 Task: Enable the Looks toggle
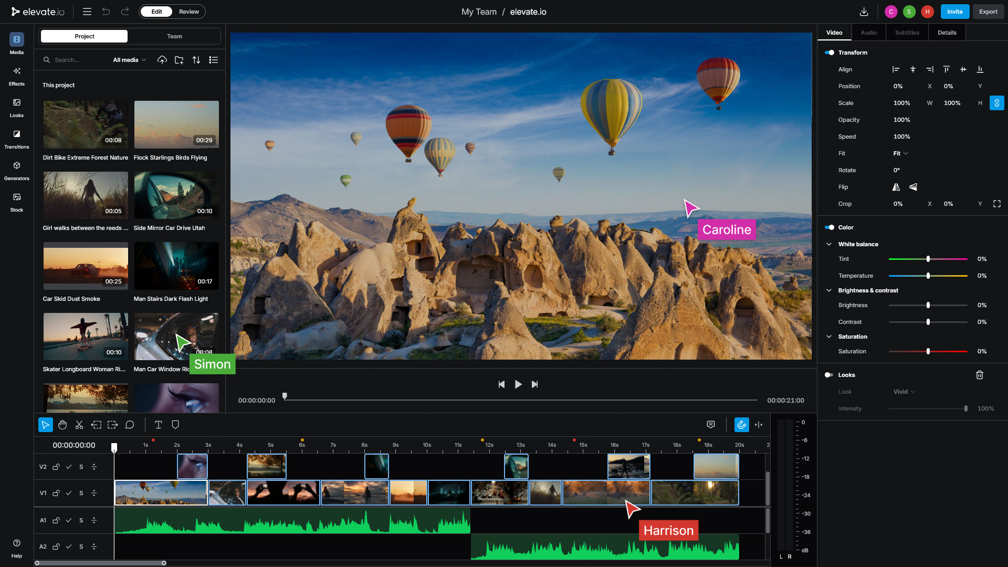(829, 375)
